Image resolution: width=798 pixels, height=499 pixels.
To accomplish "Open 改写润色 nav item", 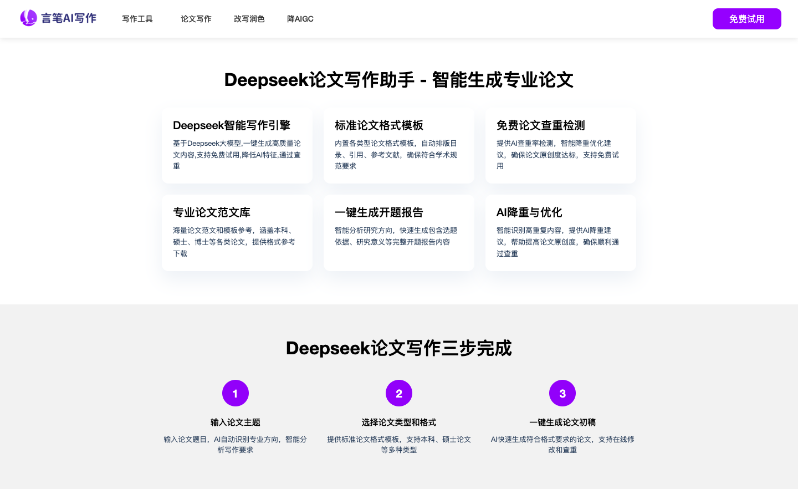I will [249, 19].
